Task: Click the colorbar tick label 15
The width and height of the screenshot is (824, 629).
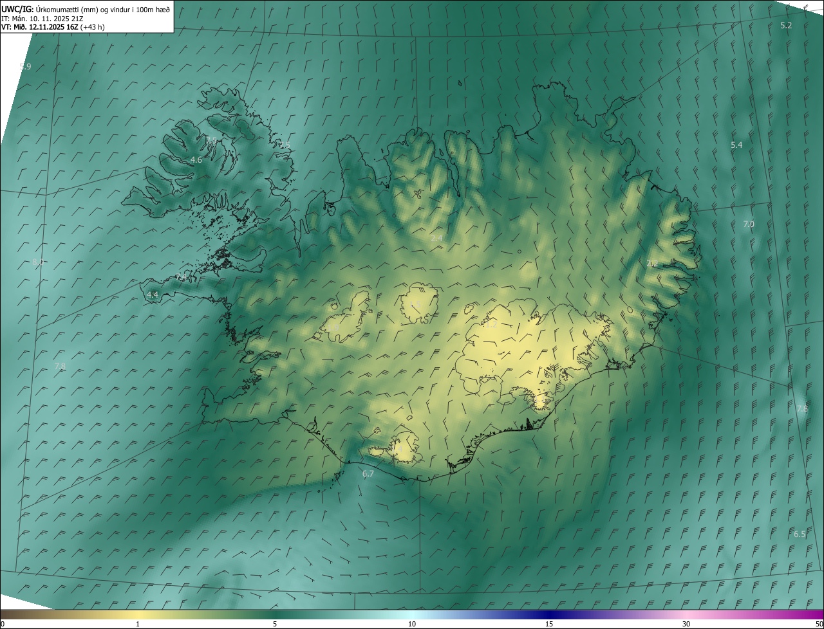Action: [x=549, y=624]
